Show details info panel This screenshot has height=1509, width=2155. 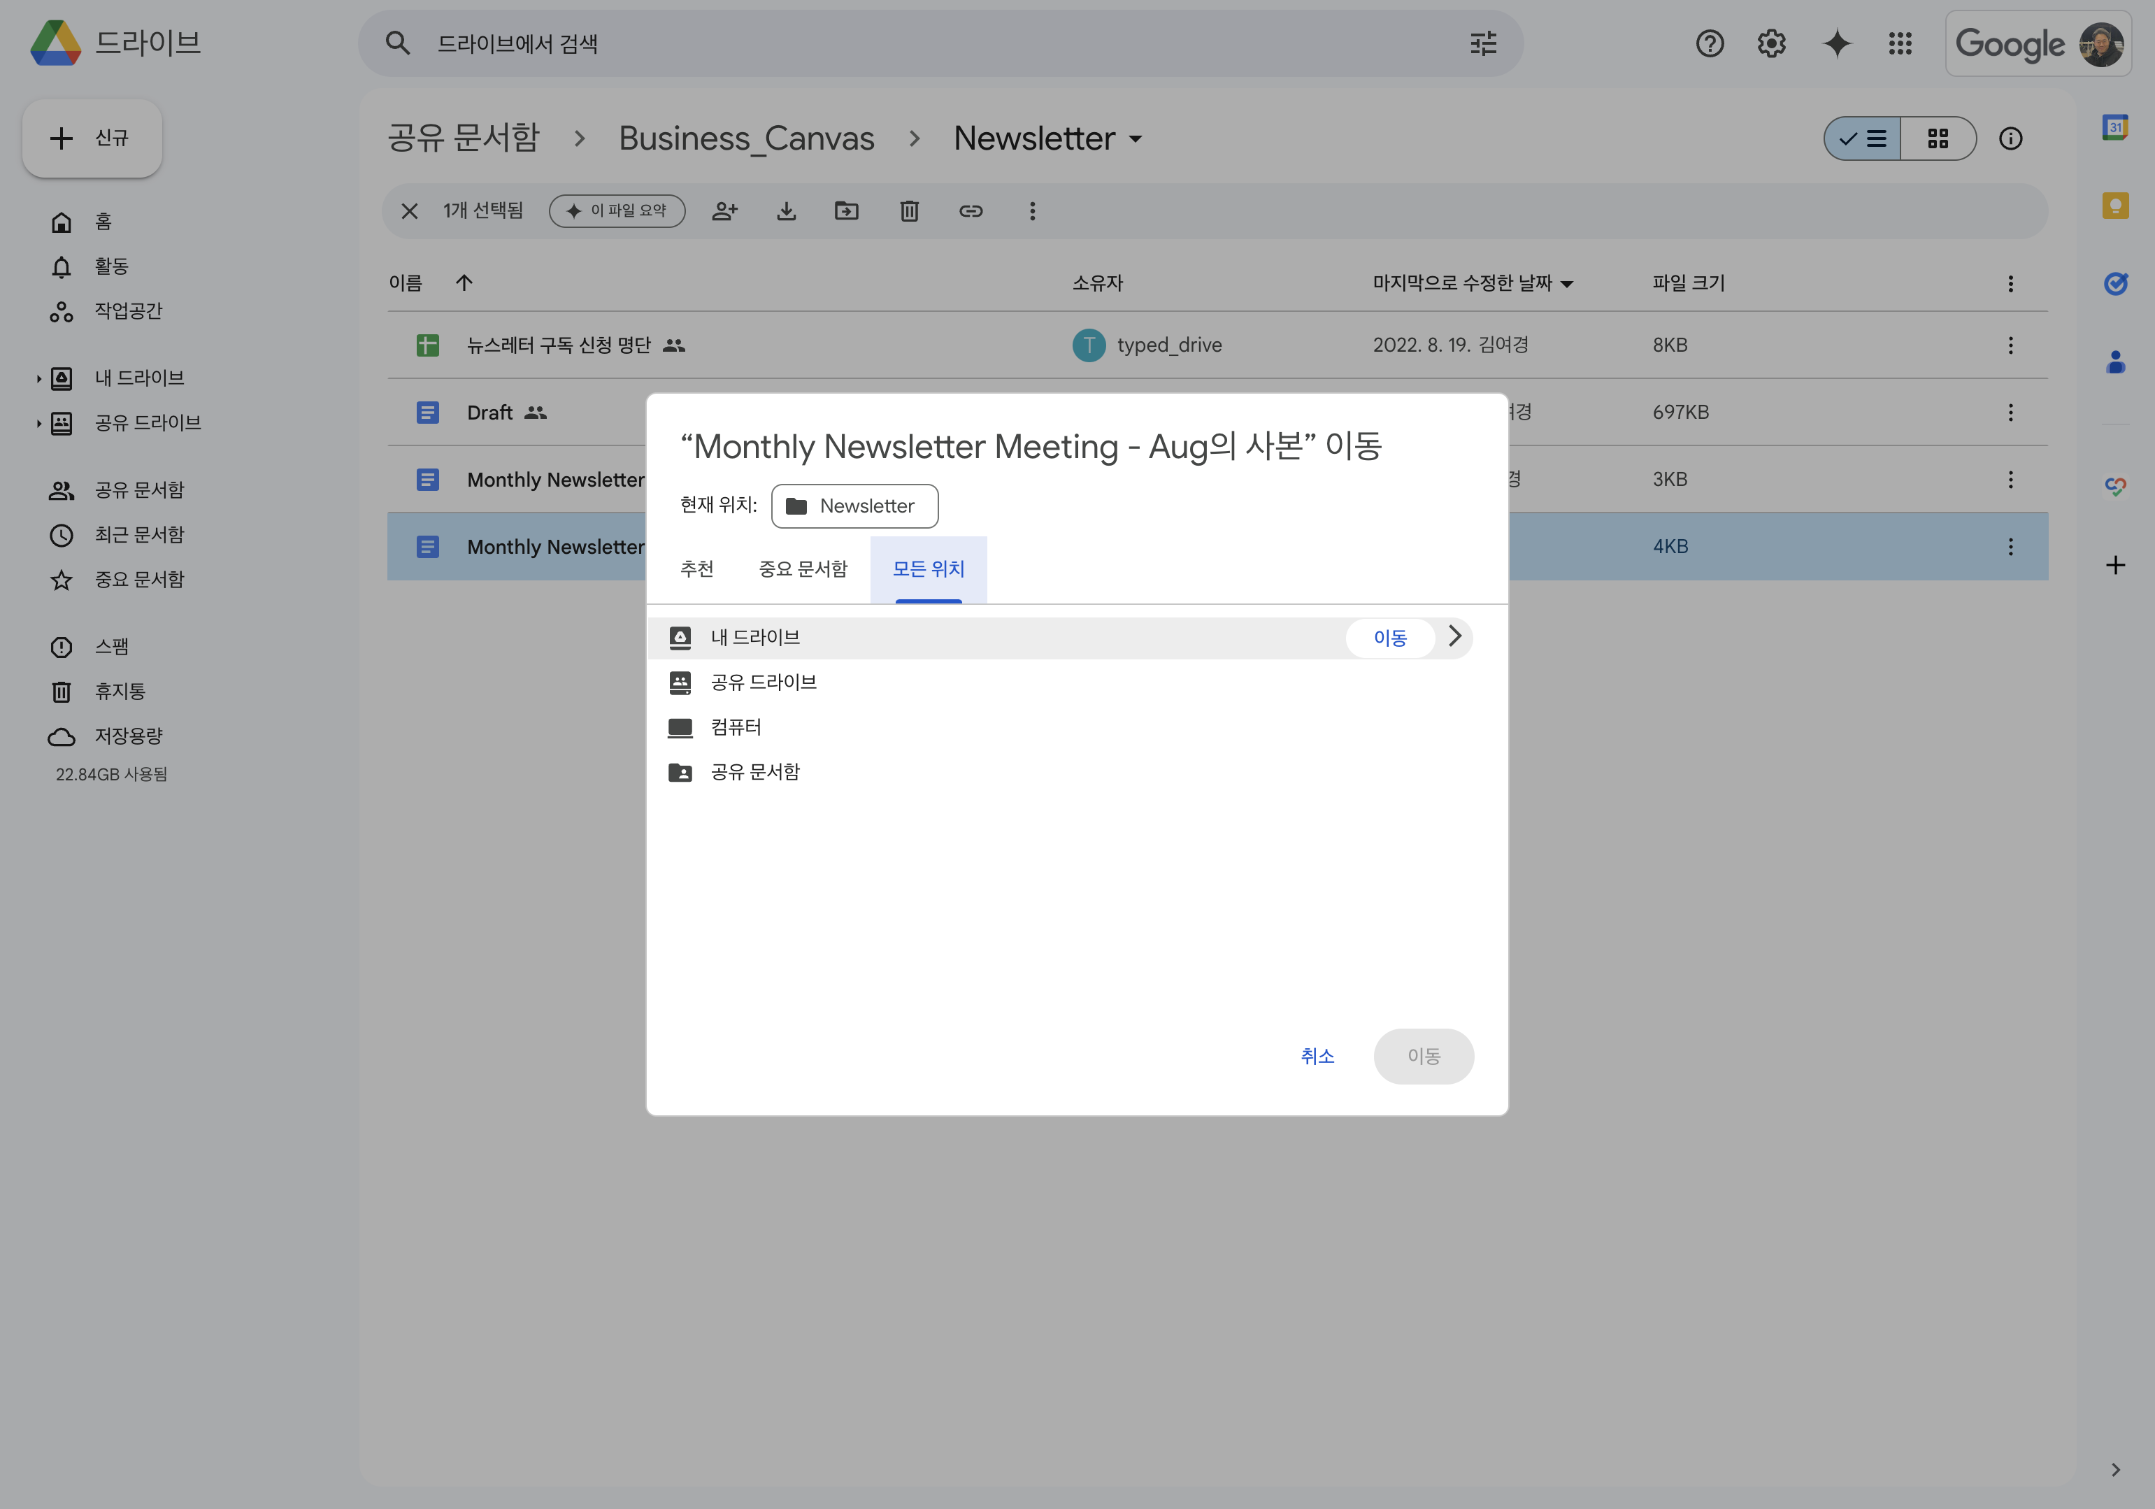pos(2010,139)
